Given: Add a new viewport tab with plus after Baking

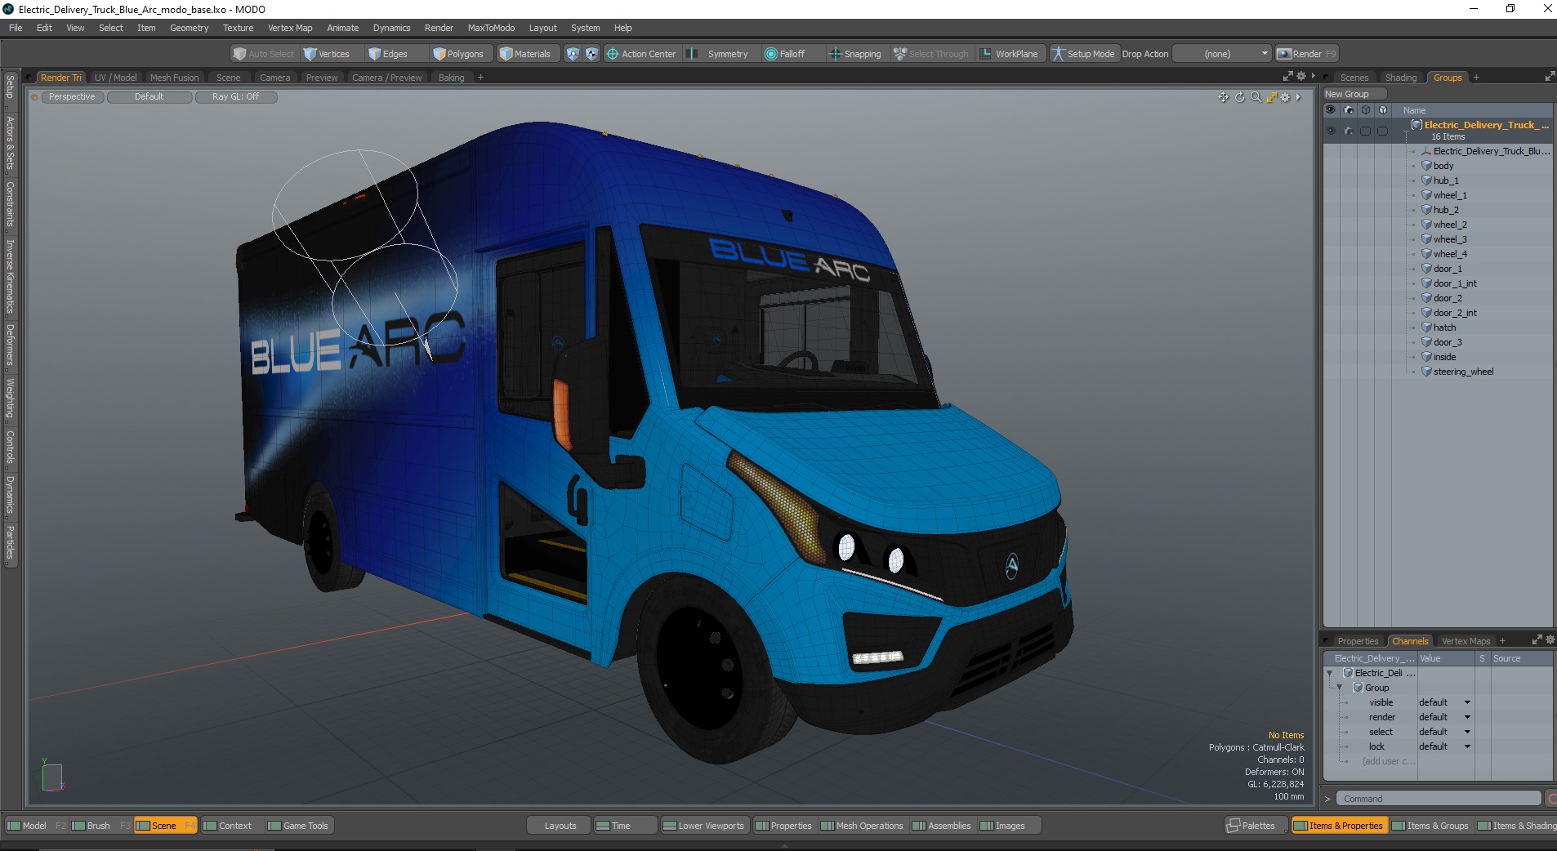Looking at the screenshot, I should (480, 78).
